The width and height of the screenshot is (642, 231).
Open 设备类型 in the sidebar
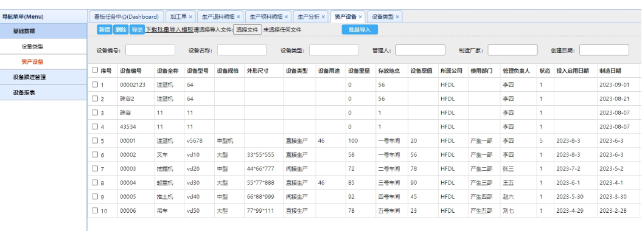32,47
